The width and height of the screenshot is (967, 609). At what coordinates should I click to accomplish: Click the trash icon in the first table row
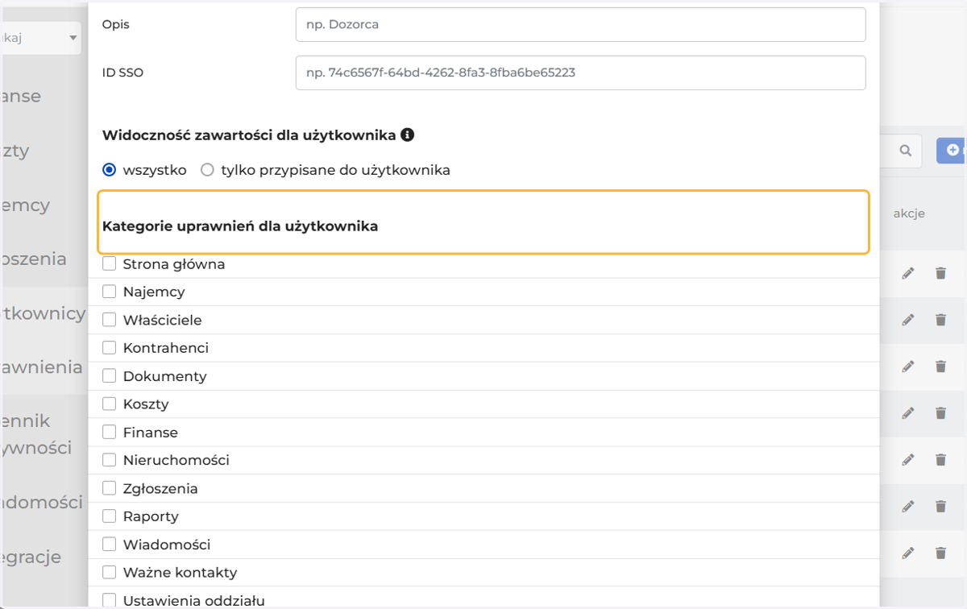coord(940,274)
